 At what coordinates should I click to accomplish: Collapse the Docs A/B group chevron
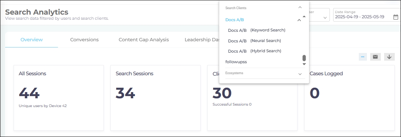click(299, 20)
